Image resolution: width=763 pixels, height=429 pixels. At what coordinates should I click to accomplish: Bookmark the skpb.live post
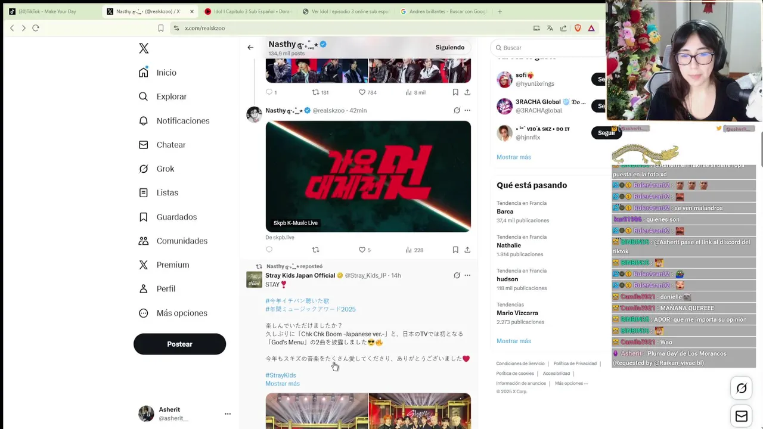click(x=455, y=250)
